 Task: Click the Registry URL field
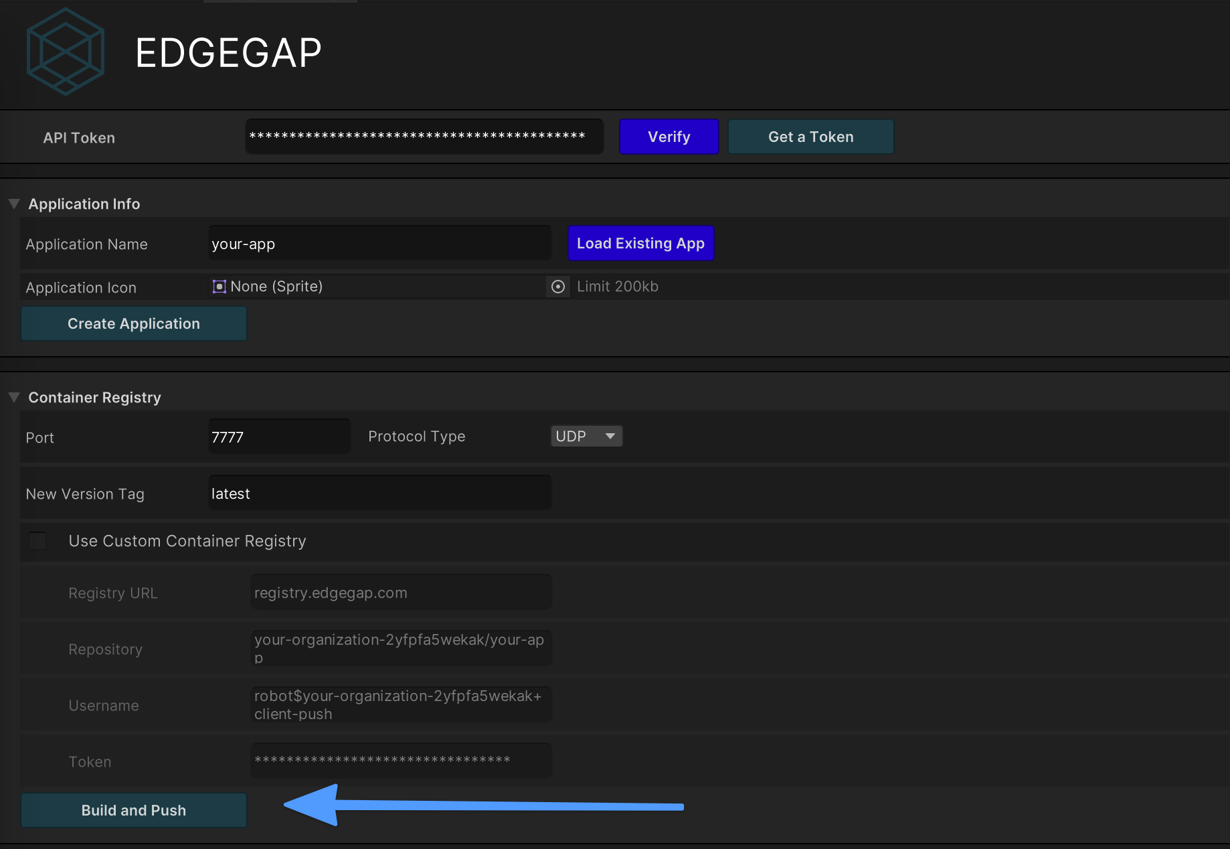click(x=401, y=593)
